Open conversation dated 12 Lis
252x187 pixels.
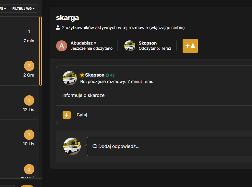[x=19, y=102]
